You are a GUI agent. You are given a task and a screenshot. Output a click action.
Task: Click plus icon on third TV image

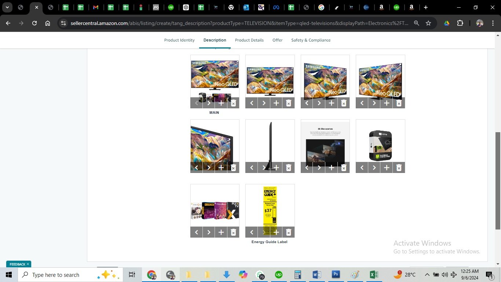pos(331,103)
